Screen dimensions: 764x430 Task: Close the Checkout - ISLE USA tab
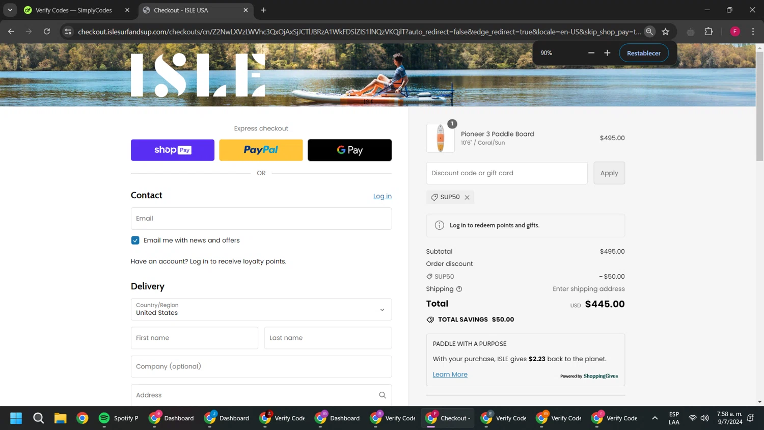[x=245, y=10]
